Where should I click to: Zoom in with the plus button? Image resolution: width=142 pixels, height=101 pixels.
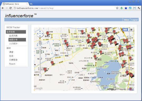[40, 48]
